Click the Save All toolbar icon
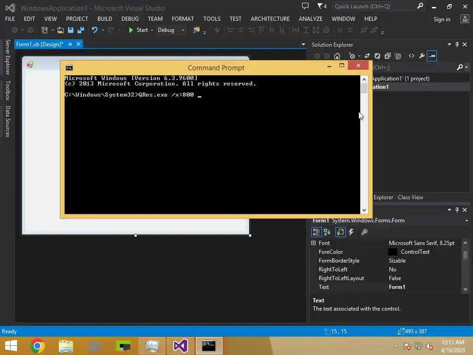 pos(81,30)
